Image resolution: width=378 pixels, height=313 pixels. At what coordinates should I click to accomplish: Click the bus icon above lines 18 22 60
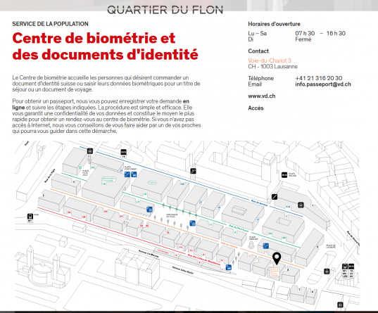pos(351,267)
